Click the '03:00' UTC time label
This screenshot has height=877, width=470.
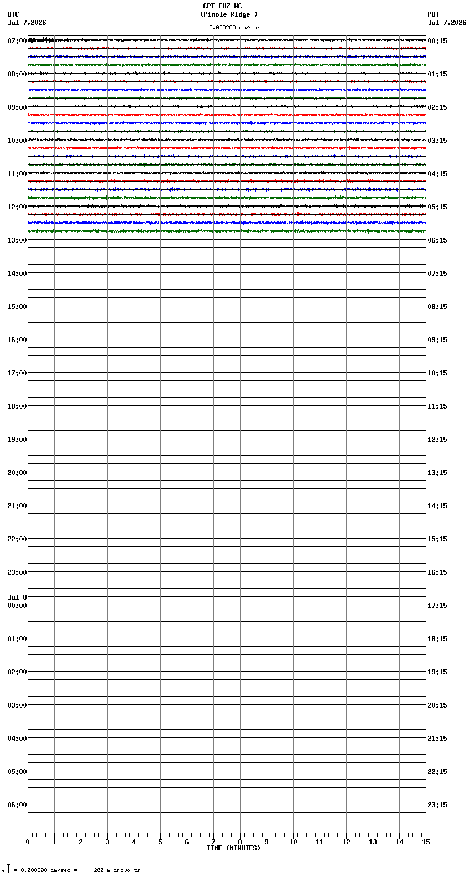point(17,705)
